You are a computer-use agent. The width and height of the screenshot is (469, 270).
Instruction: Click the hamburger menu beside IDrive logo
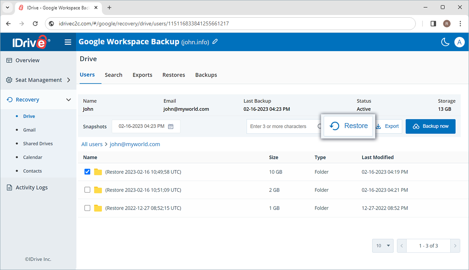pyautogui.click(x=68, y=42)
